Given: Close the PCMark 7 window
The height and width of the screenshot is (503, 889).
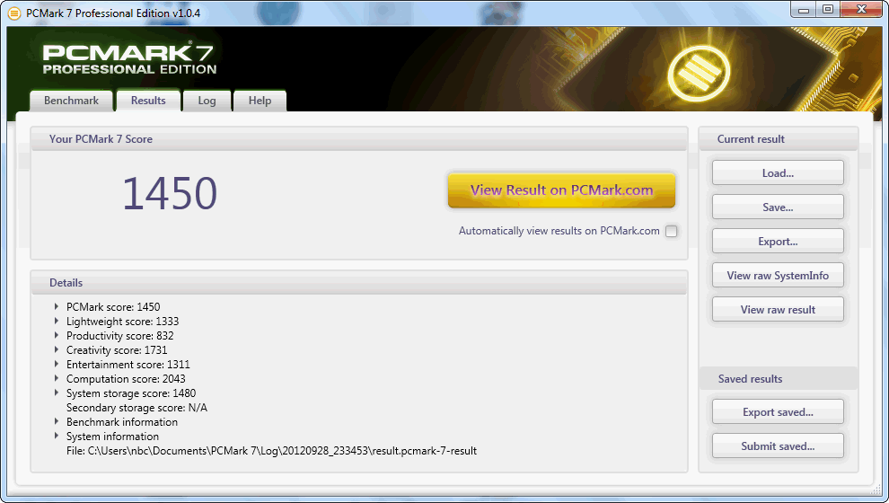Looking at the screenshot, I should tap(861, 9).
